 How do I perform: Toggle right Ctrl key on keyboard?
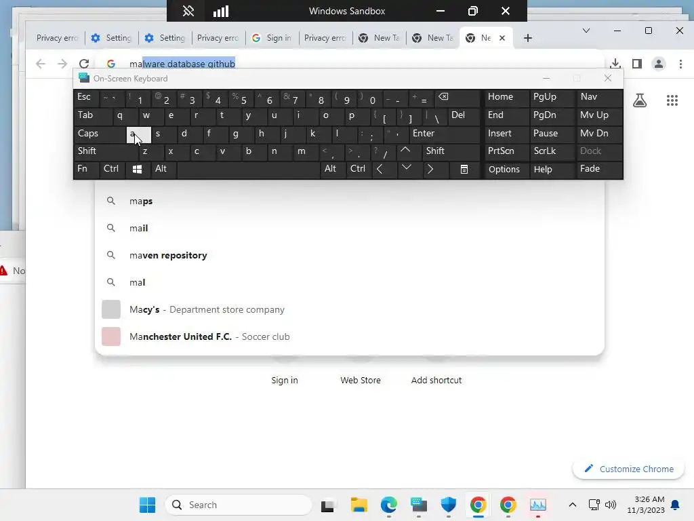pyautogui.click(x=359, y=169)
